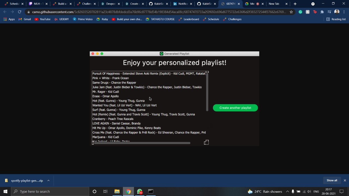Select "Cranberry - Peach Tree Rascals" row
Screen dimensions: 349x196
point(149,119)
